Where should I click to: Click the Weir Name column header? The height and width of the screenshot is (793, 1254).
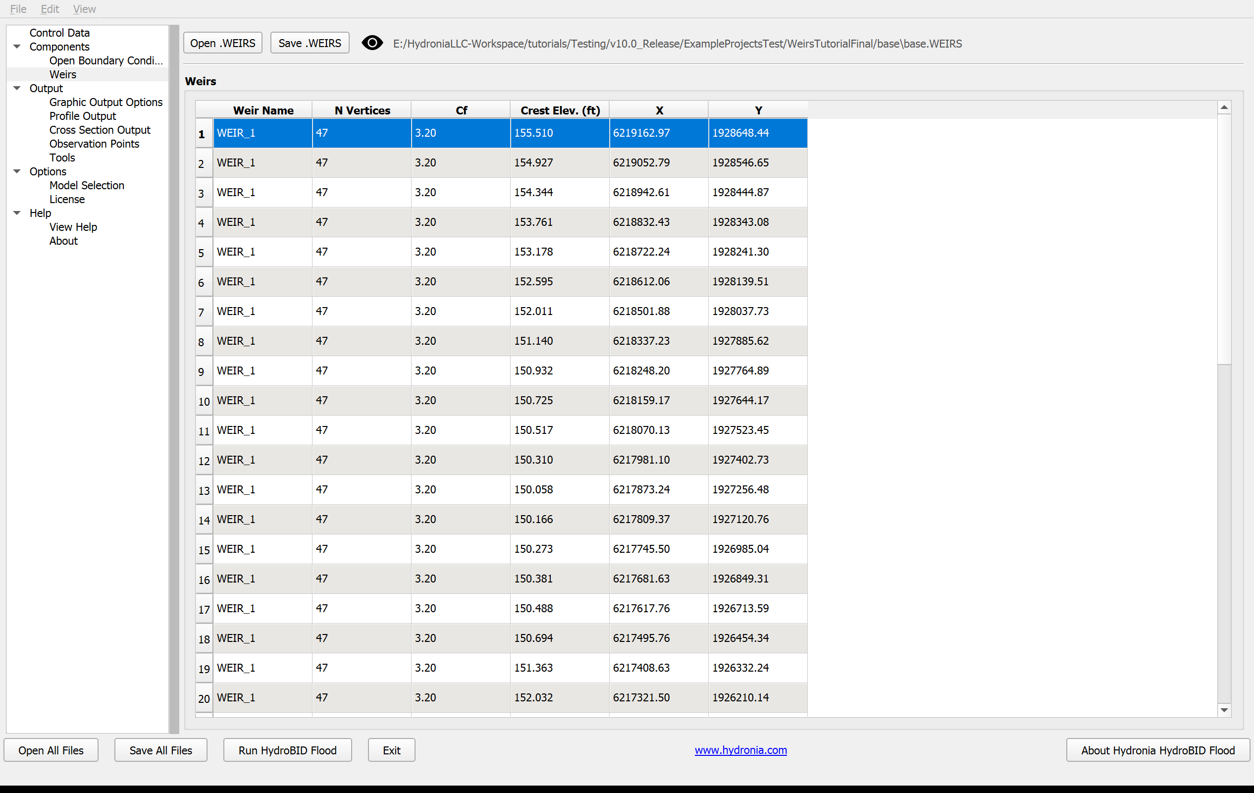[263, 110]
